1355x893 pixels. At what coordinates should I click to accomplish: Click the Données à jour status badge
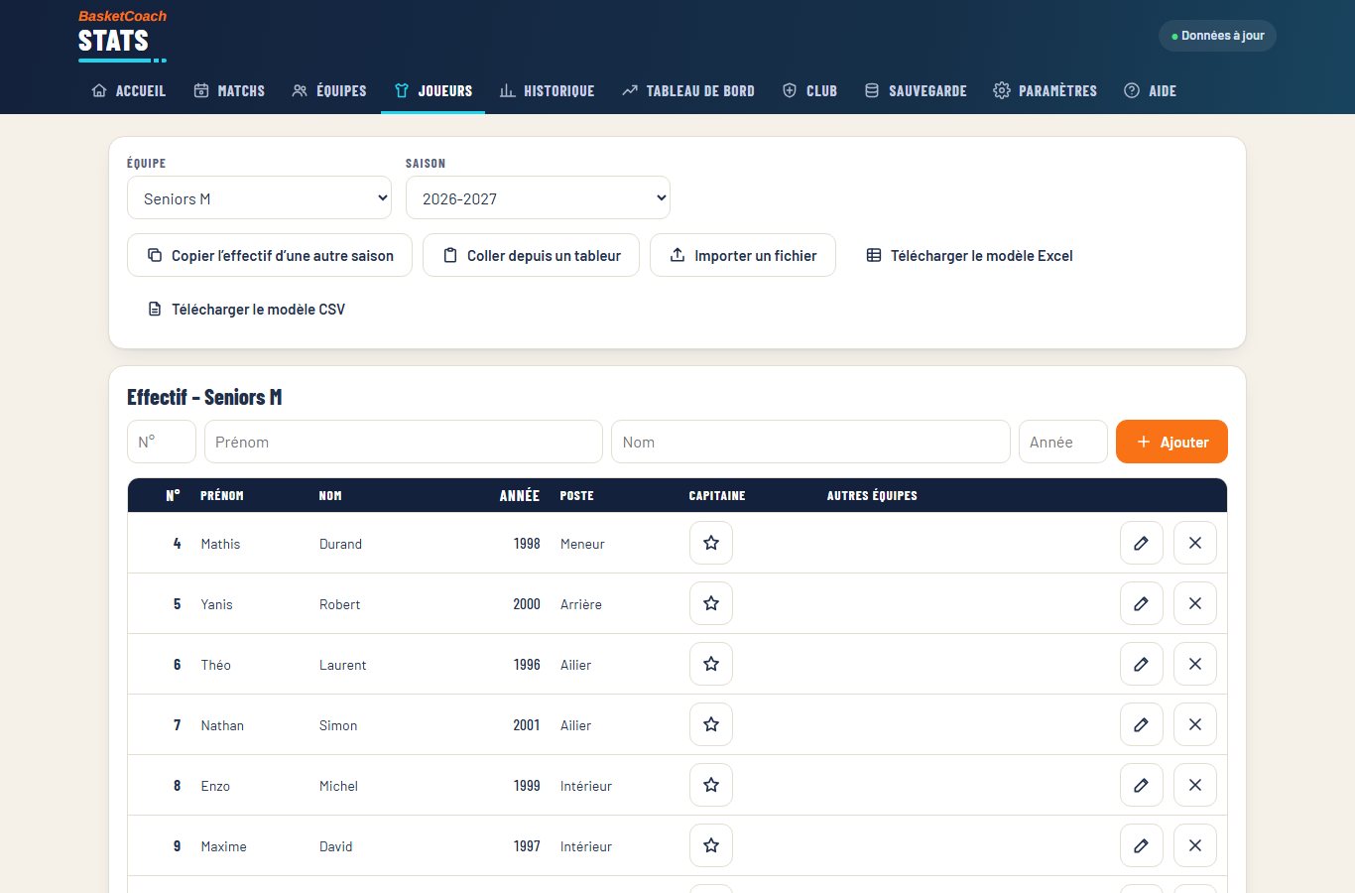tap(1217, 36)
